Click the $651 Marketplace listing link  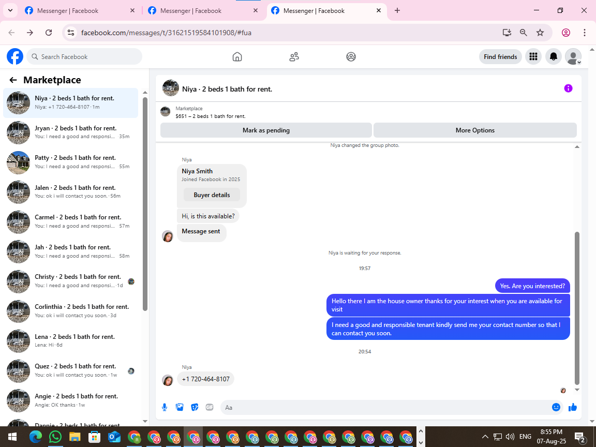tap(211, 116)
